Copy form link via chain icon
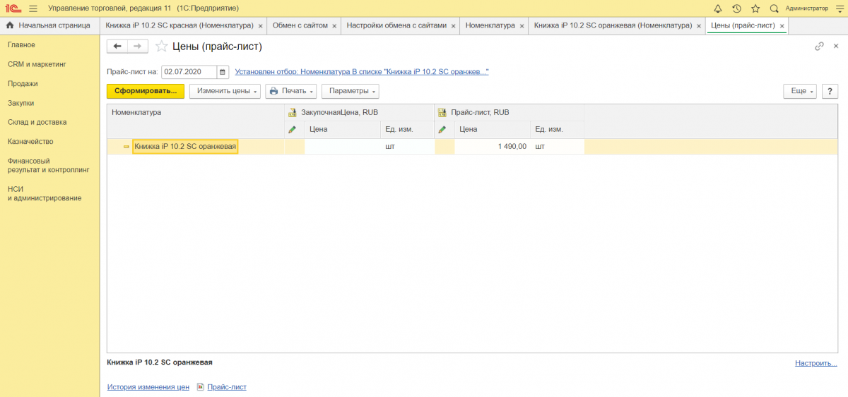Viewport: 848px width, 397px height. pos(819,47)
